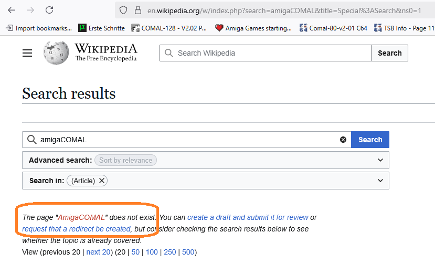Show 50 results per page
The width and height of the screenshot is (435, 264).
click(x=135, y=252)
